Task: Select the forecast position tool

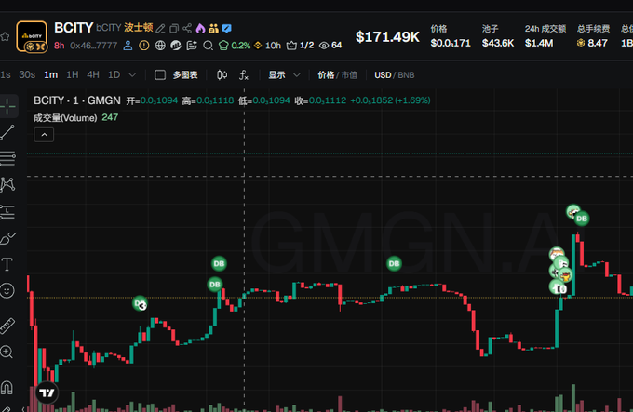Action: [7, 212]
